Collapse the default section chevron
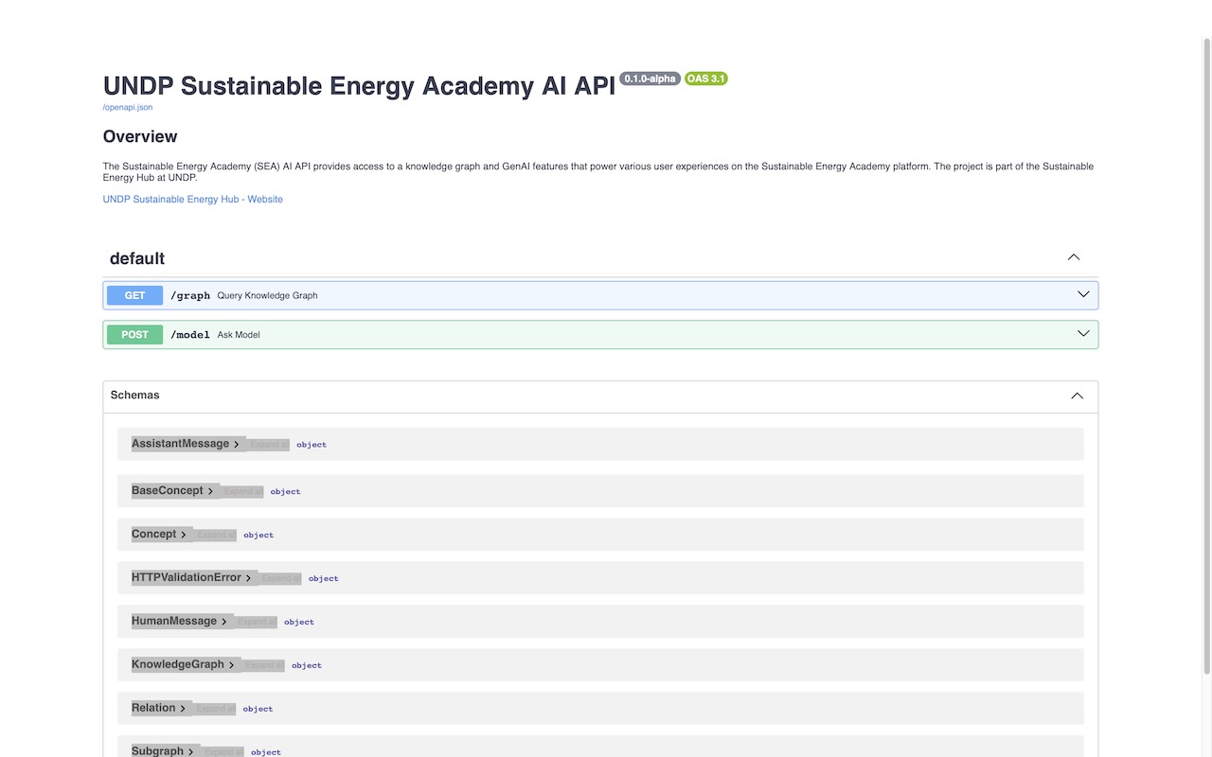This screenshot has height=757, width=1212. [x=1074, y=257]
